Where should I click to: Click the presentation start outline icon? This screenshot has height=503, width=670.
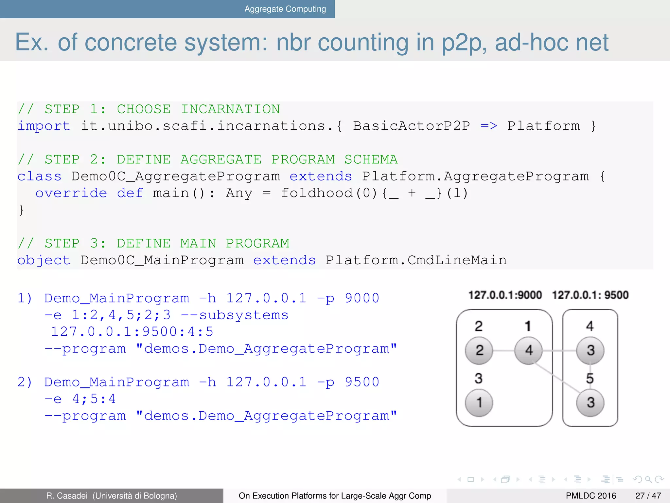coord(606,479)
